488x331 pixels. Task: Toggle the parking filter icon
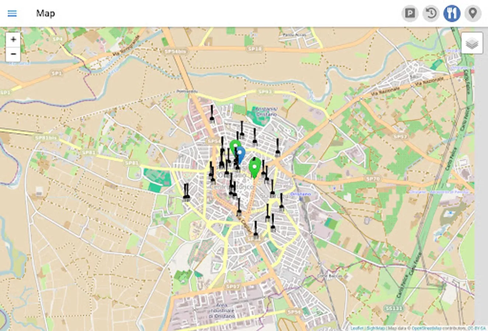click(410, 14)
